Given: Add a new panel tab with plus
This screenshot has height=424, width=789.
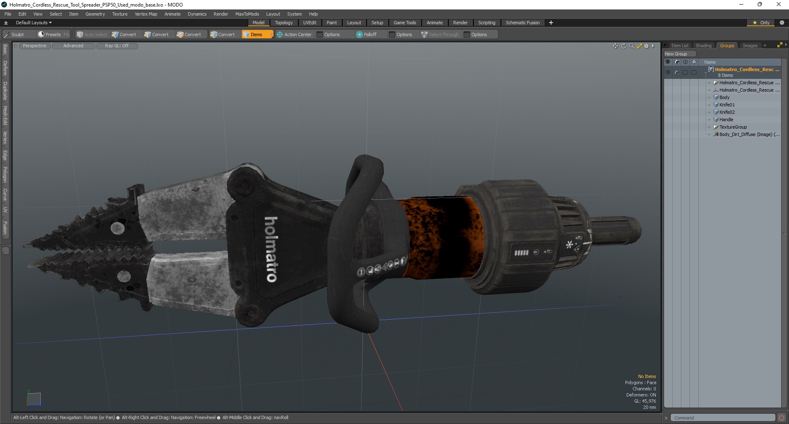Looking at the screenshot, I should pyautogui.click(x=765, y=46).
